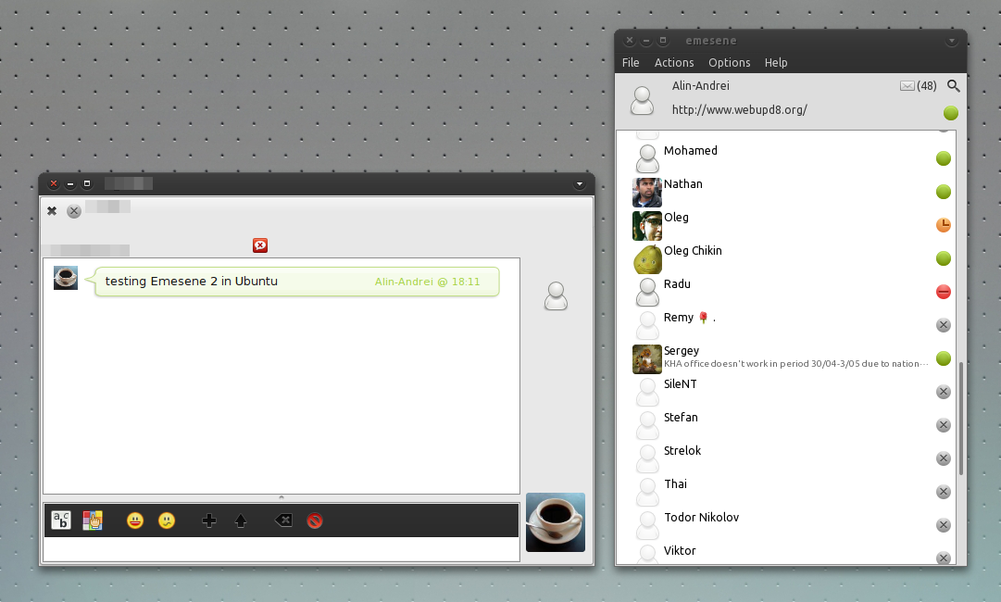Viewport: 1001px width, 602px height.
Task: Click Oleg's orange away clock status icon
Action: (x=944, y=225)
